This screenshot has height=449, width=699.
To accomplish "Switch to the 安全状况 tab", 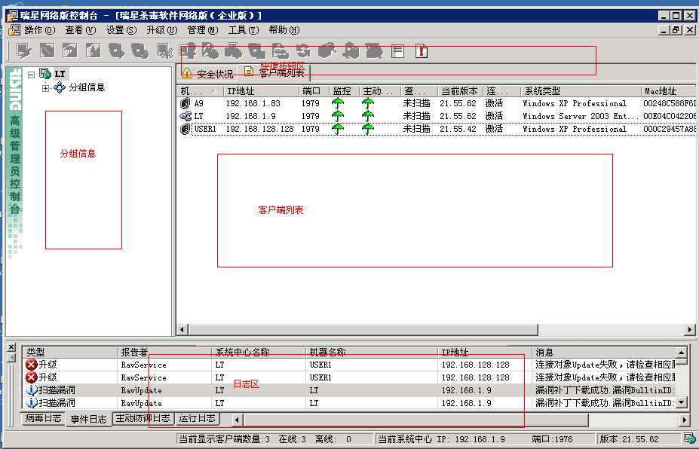I will [207, 74].
